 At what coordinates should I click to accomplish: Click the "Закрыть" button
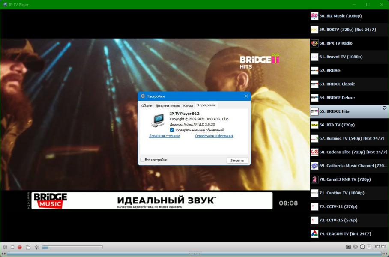(x=237, y=160)
